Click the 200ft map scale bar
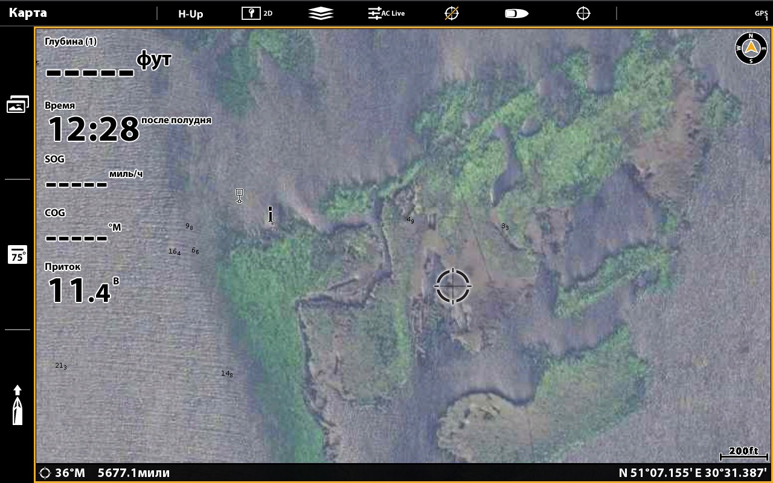 click(743, 454)
